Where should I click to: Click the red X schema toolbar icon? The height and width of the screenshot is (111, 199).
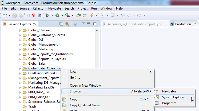(x=39, y=15)
